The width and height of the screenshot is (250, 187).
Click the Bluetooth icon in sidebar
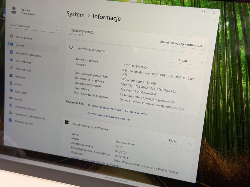point(12,52)
